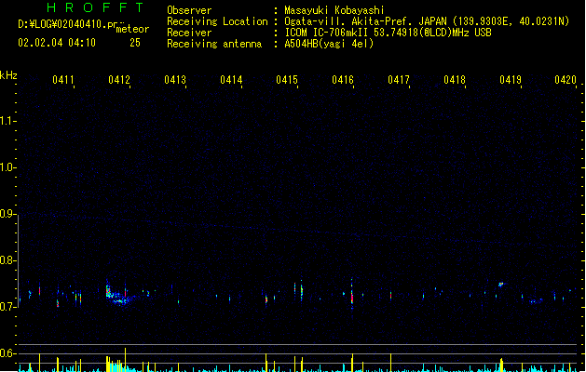Click the 0.7 kHz axis label
The image size is (586, 372).
click(7, 307)
